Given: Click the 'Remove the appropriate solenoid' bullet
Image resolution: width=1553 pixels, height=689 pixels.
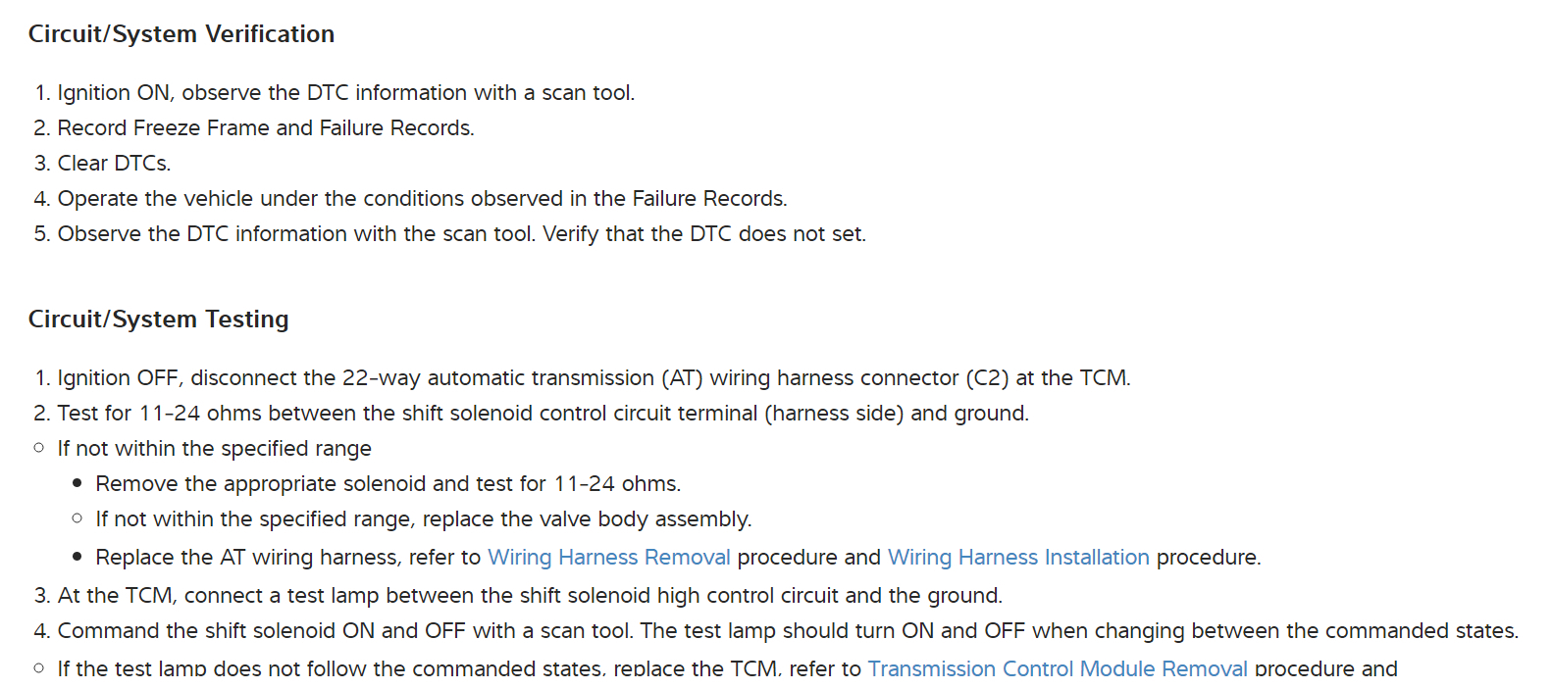Looking at the screenshot, I should (388, 484).
